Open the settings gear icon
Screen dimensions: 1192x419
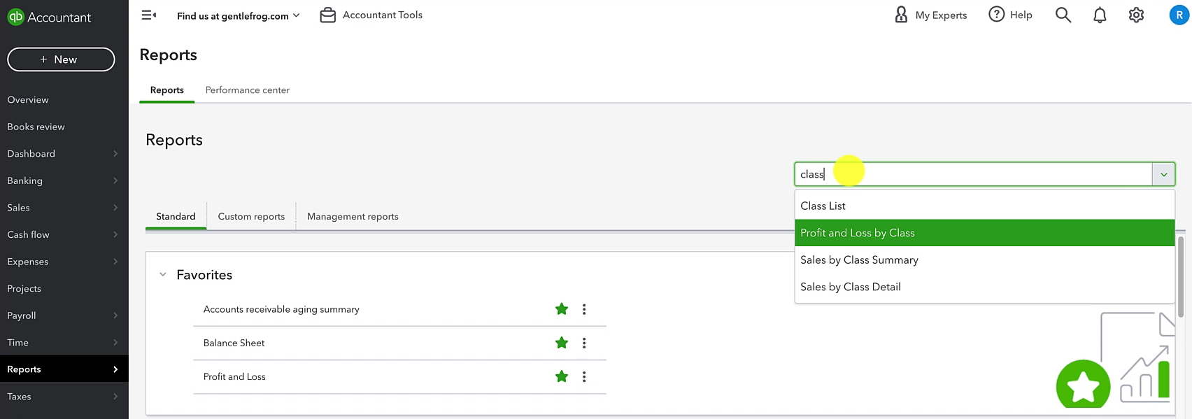1137,15
